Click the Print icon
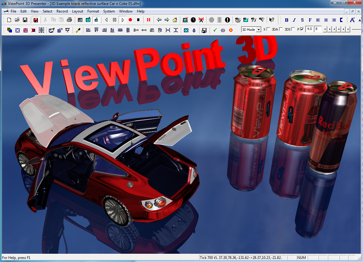The image size is (363, 262). coord(69,20)
